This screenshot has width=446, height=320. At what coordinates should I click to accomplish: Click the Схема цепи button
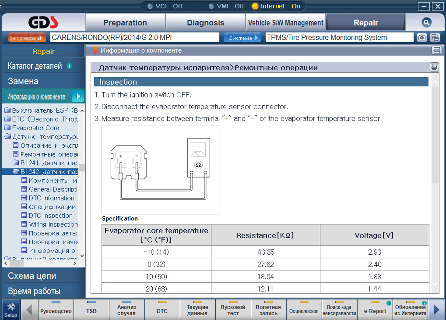coord(32,276)
